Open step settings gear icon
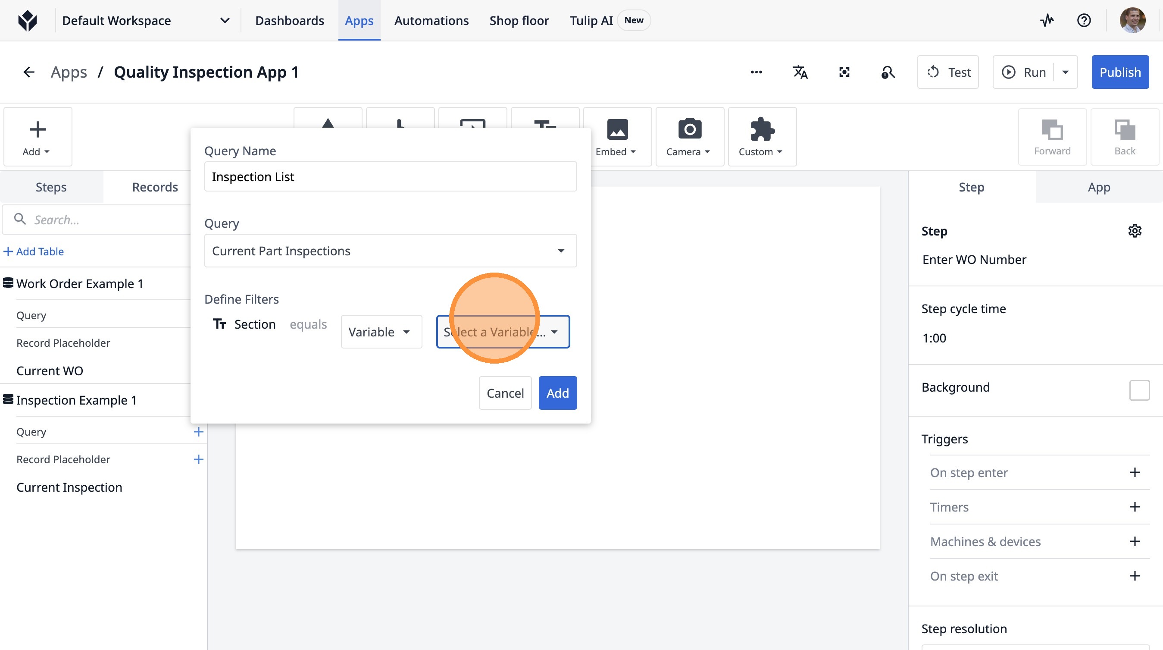Viewport: 1163px width, 650px height. pos(1135,231)
